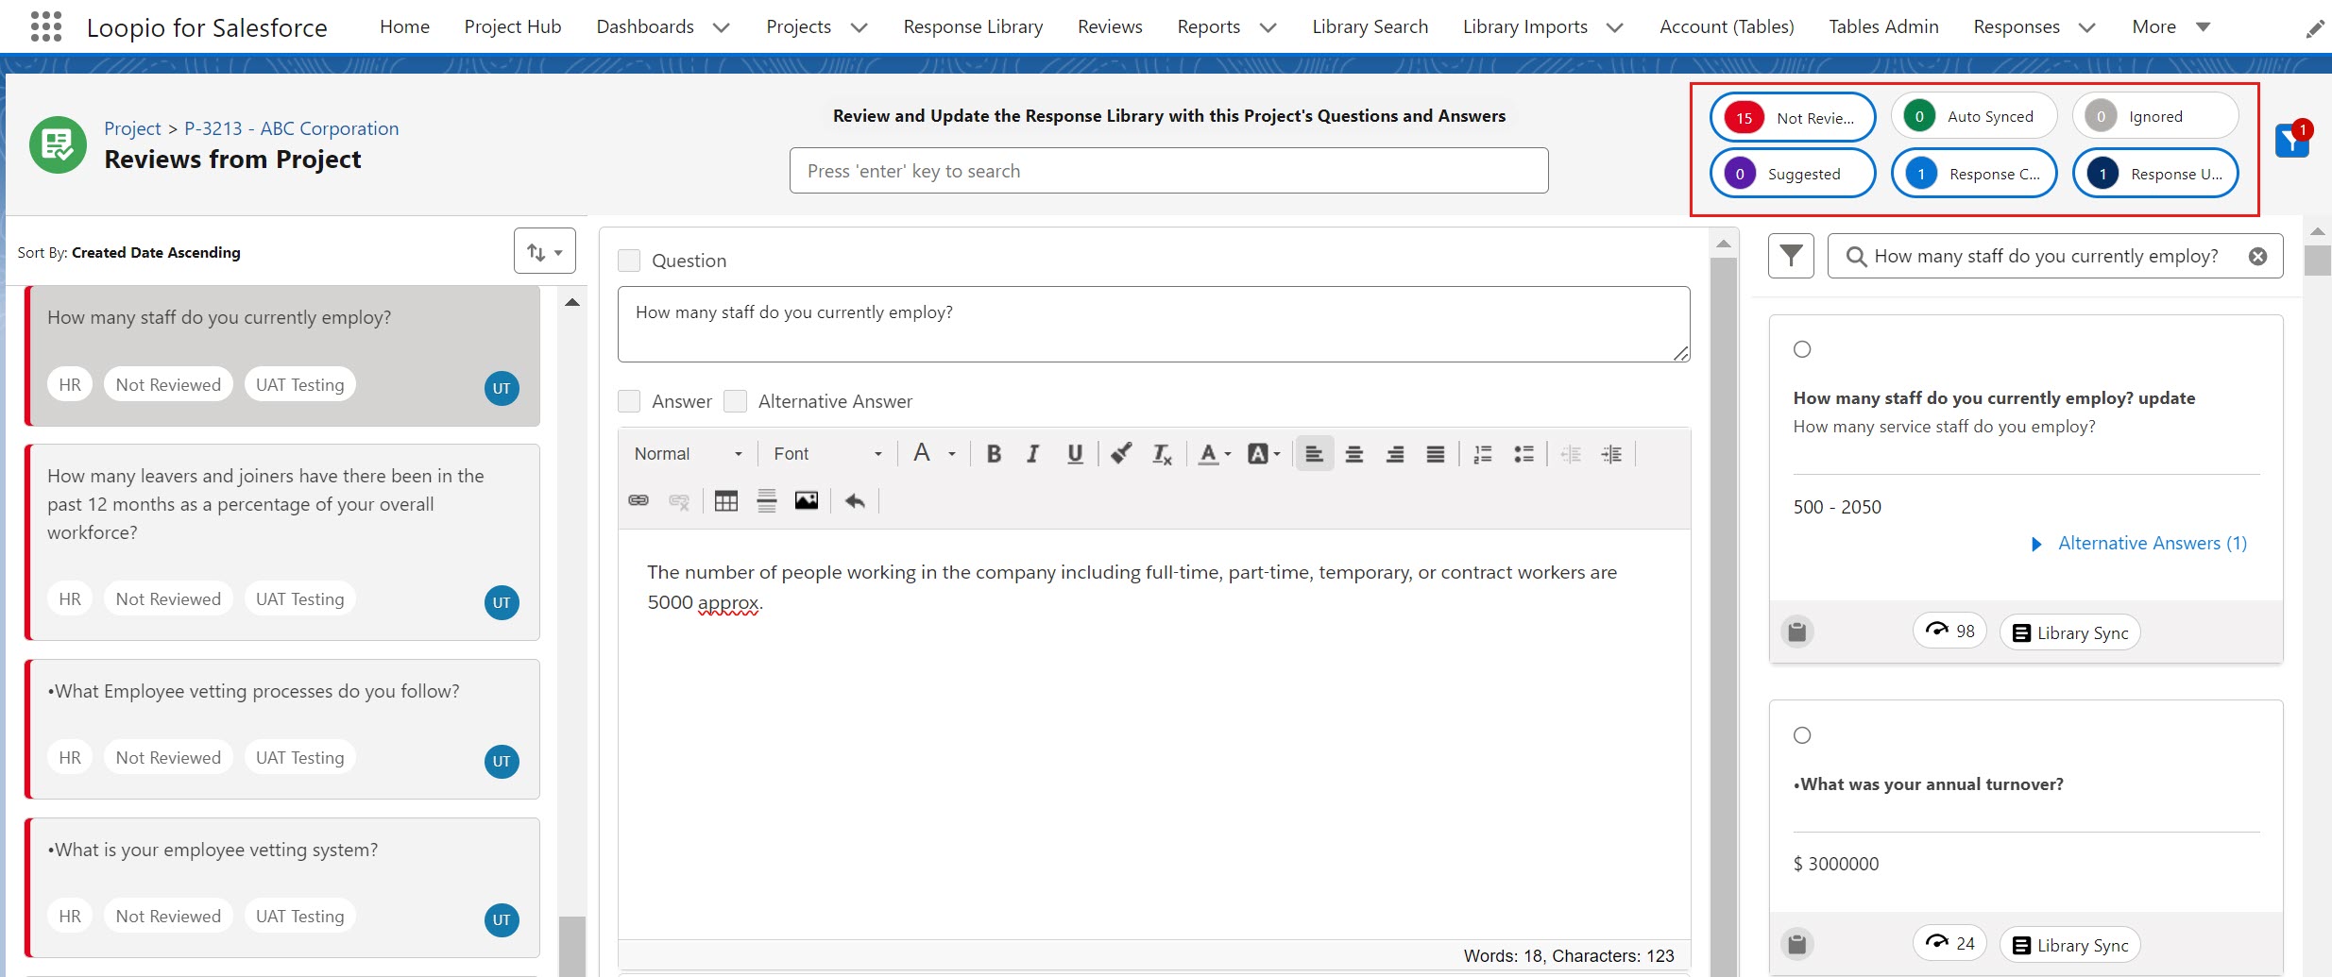
Task: Insert horizontal line in editor
Action: (767, 500)
